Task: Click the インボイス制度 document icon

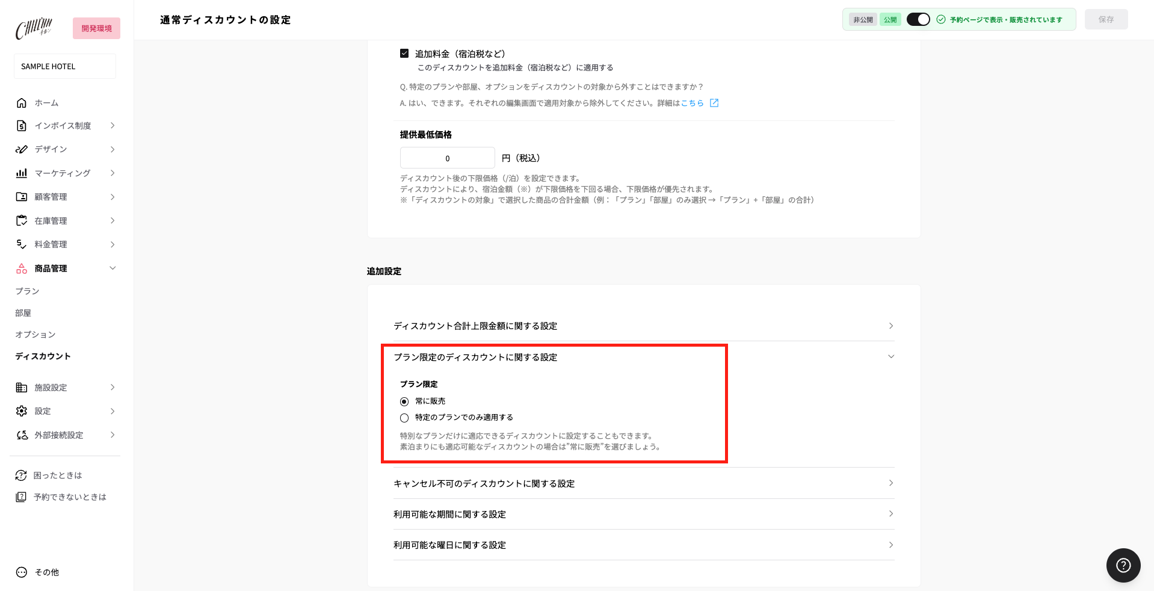Action: pos(22,126)
